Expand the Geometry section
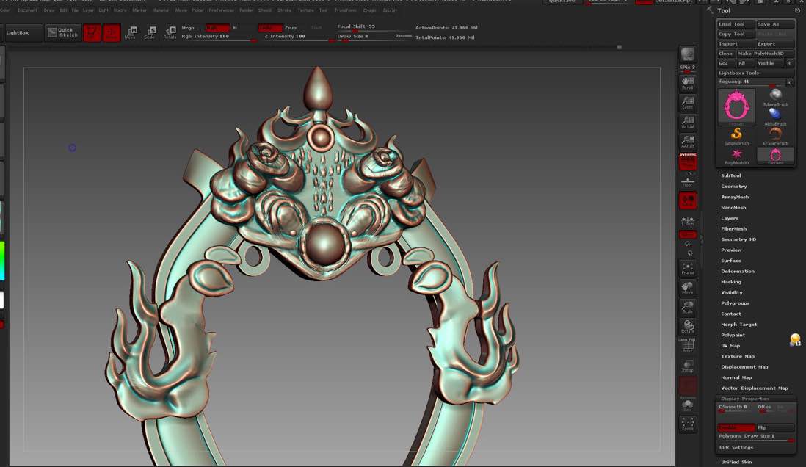The image size is (806, 467). coord(734,187)
